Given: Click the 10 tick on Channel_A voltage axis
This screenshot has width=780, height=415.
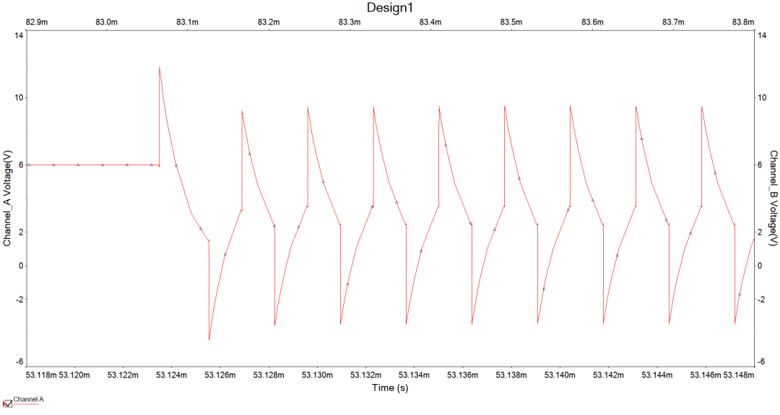Looking at the screenshot, I should [x=19, y=97].
